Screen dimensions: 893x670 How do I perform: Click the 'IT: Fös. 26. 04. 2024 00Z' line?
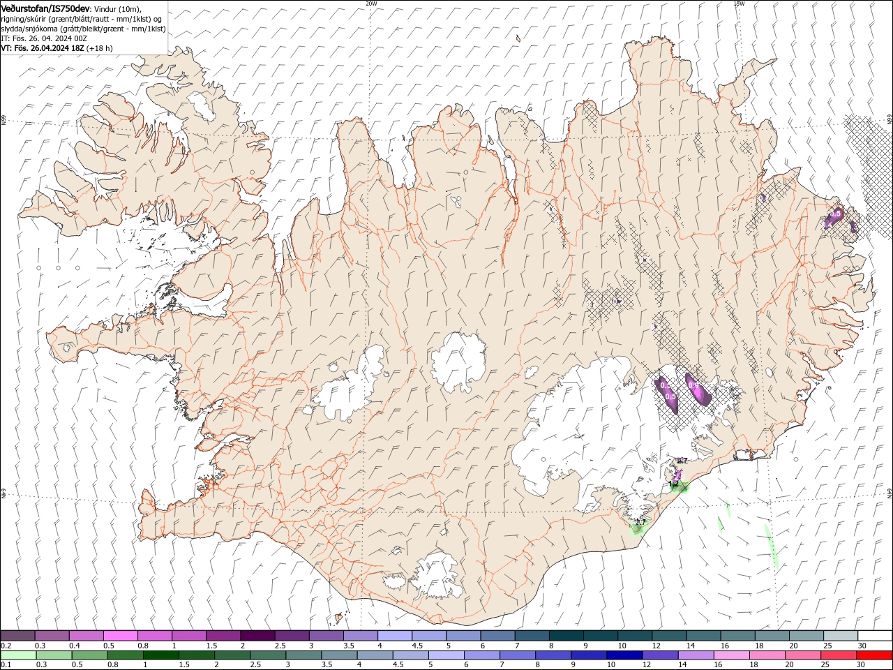click(45, 38)
